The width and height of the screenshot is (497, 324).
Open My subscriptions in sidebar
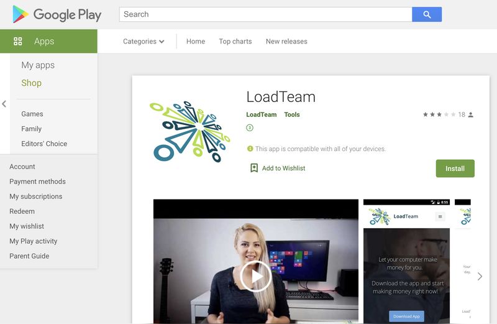coord(36,197)
